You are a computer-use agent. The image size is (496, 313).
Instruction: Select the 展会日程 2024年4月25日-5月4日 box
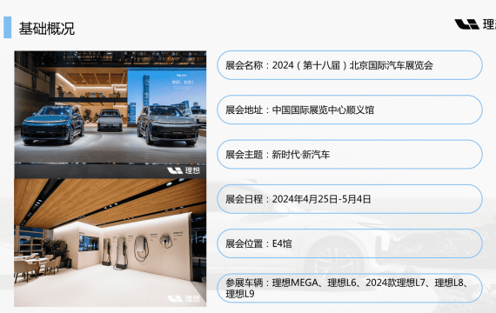[x=350, y=199]
